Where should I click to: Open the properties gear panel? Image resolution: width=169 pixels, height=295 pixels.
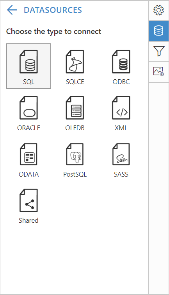[x=159, y=10]
